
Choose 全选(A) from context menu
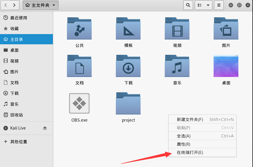202,136
